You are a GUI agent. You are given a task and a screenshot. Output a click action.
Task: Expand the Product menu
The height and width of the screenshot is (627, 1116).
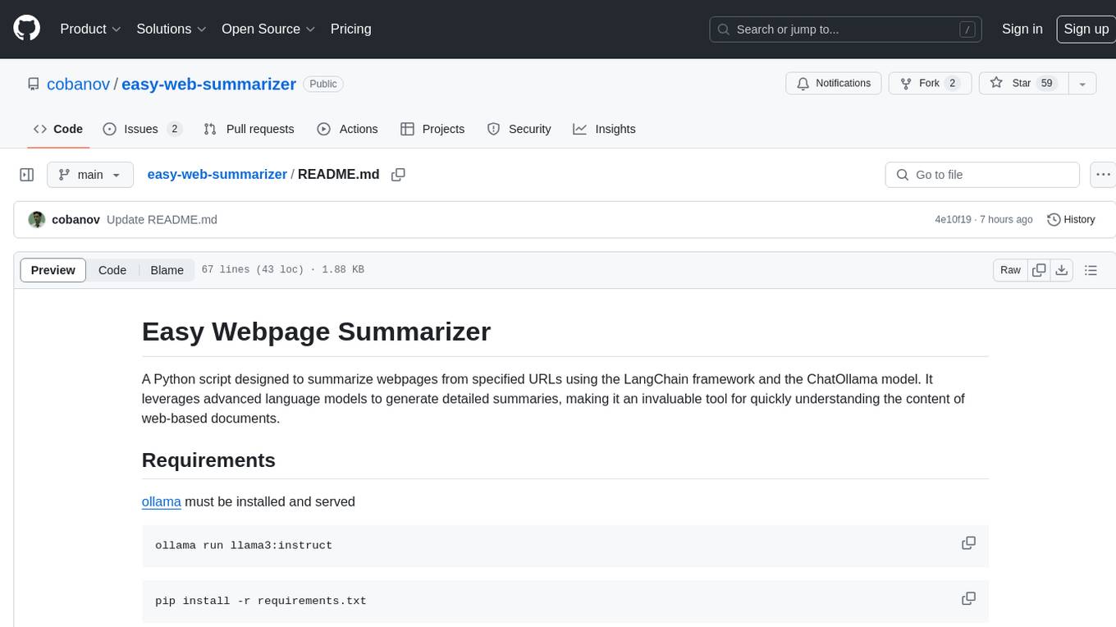coord(90,29)
